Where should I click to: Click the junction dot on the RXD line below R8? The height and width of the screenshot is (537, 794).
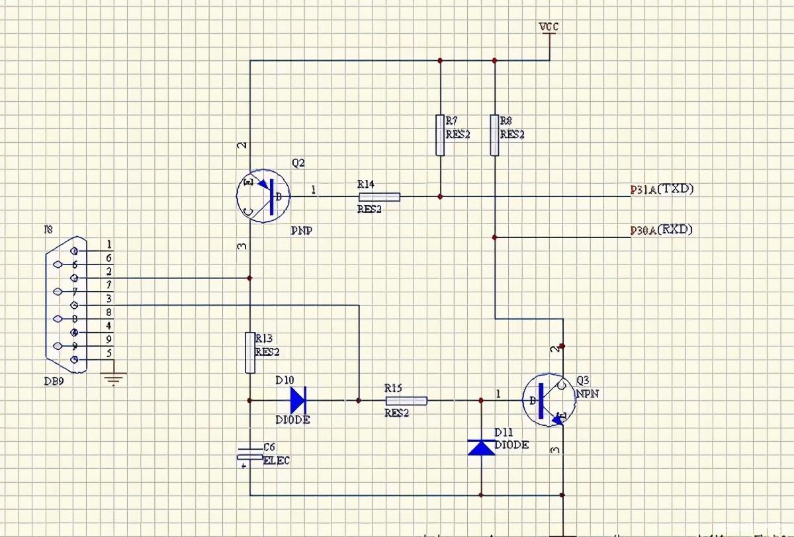coord(494,237)
